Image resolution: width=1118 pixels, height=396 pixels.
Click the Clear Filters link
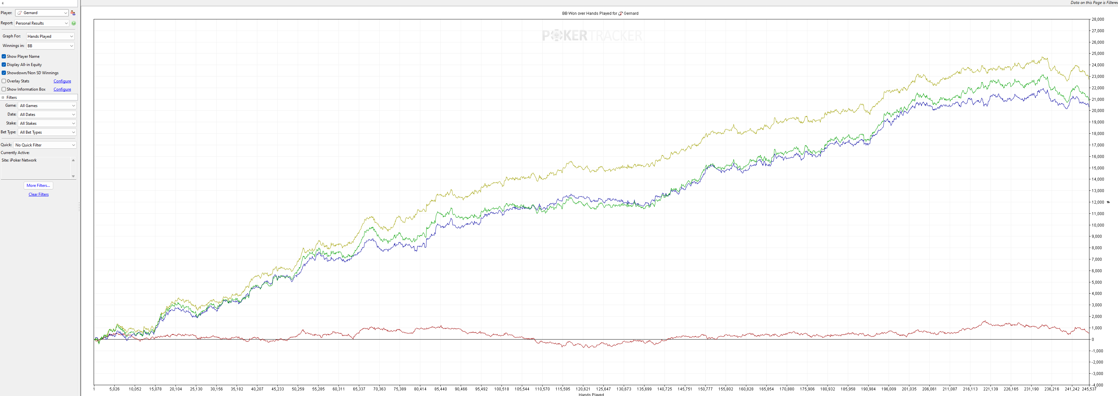[x=39, y=194]
